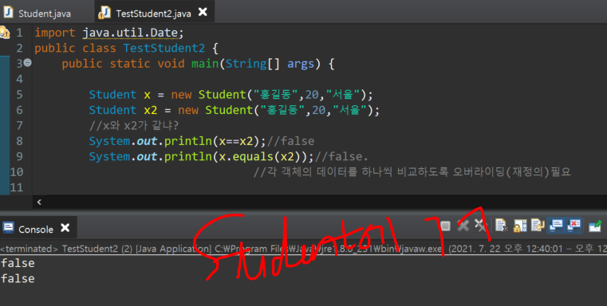Close the TestStudent2.java tab
Viewport: 607px width, 306px height.
pos(203,12)
